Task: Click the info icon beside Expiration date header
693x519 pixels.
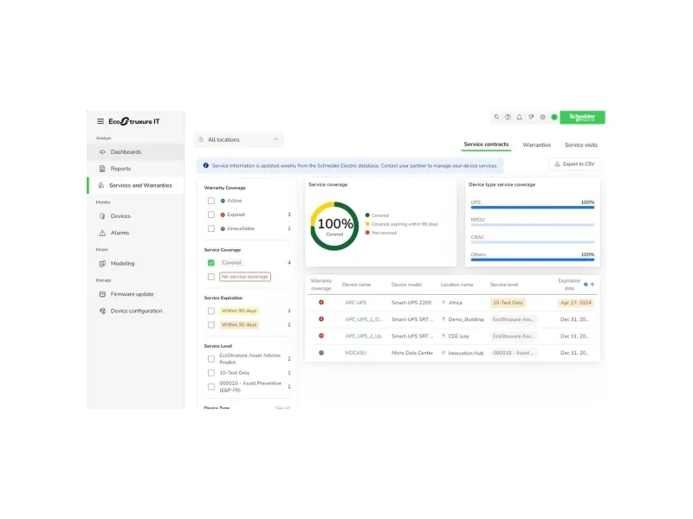Action: point(586,285)
